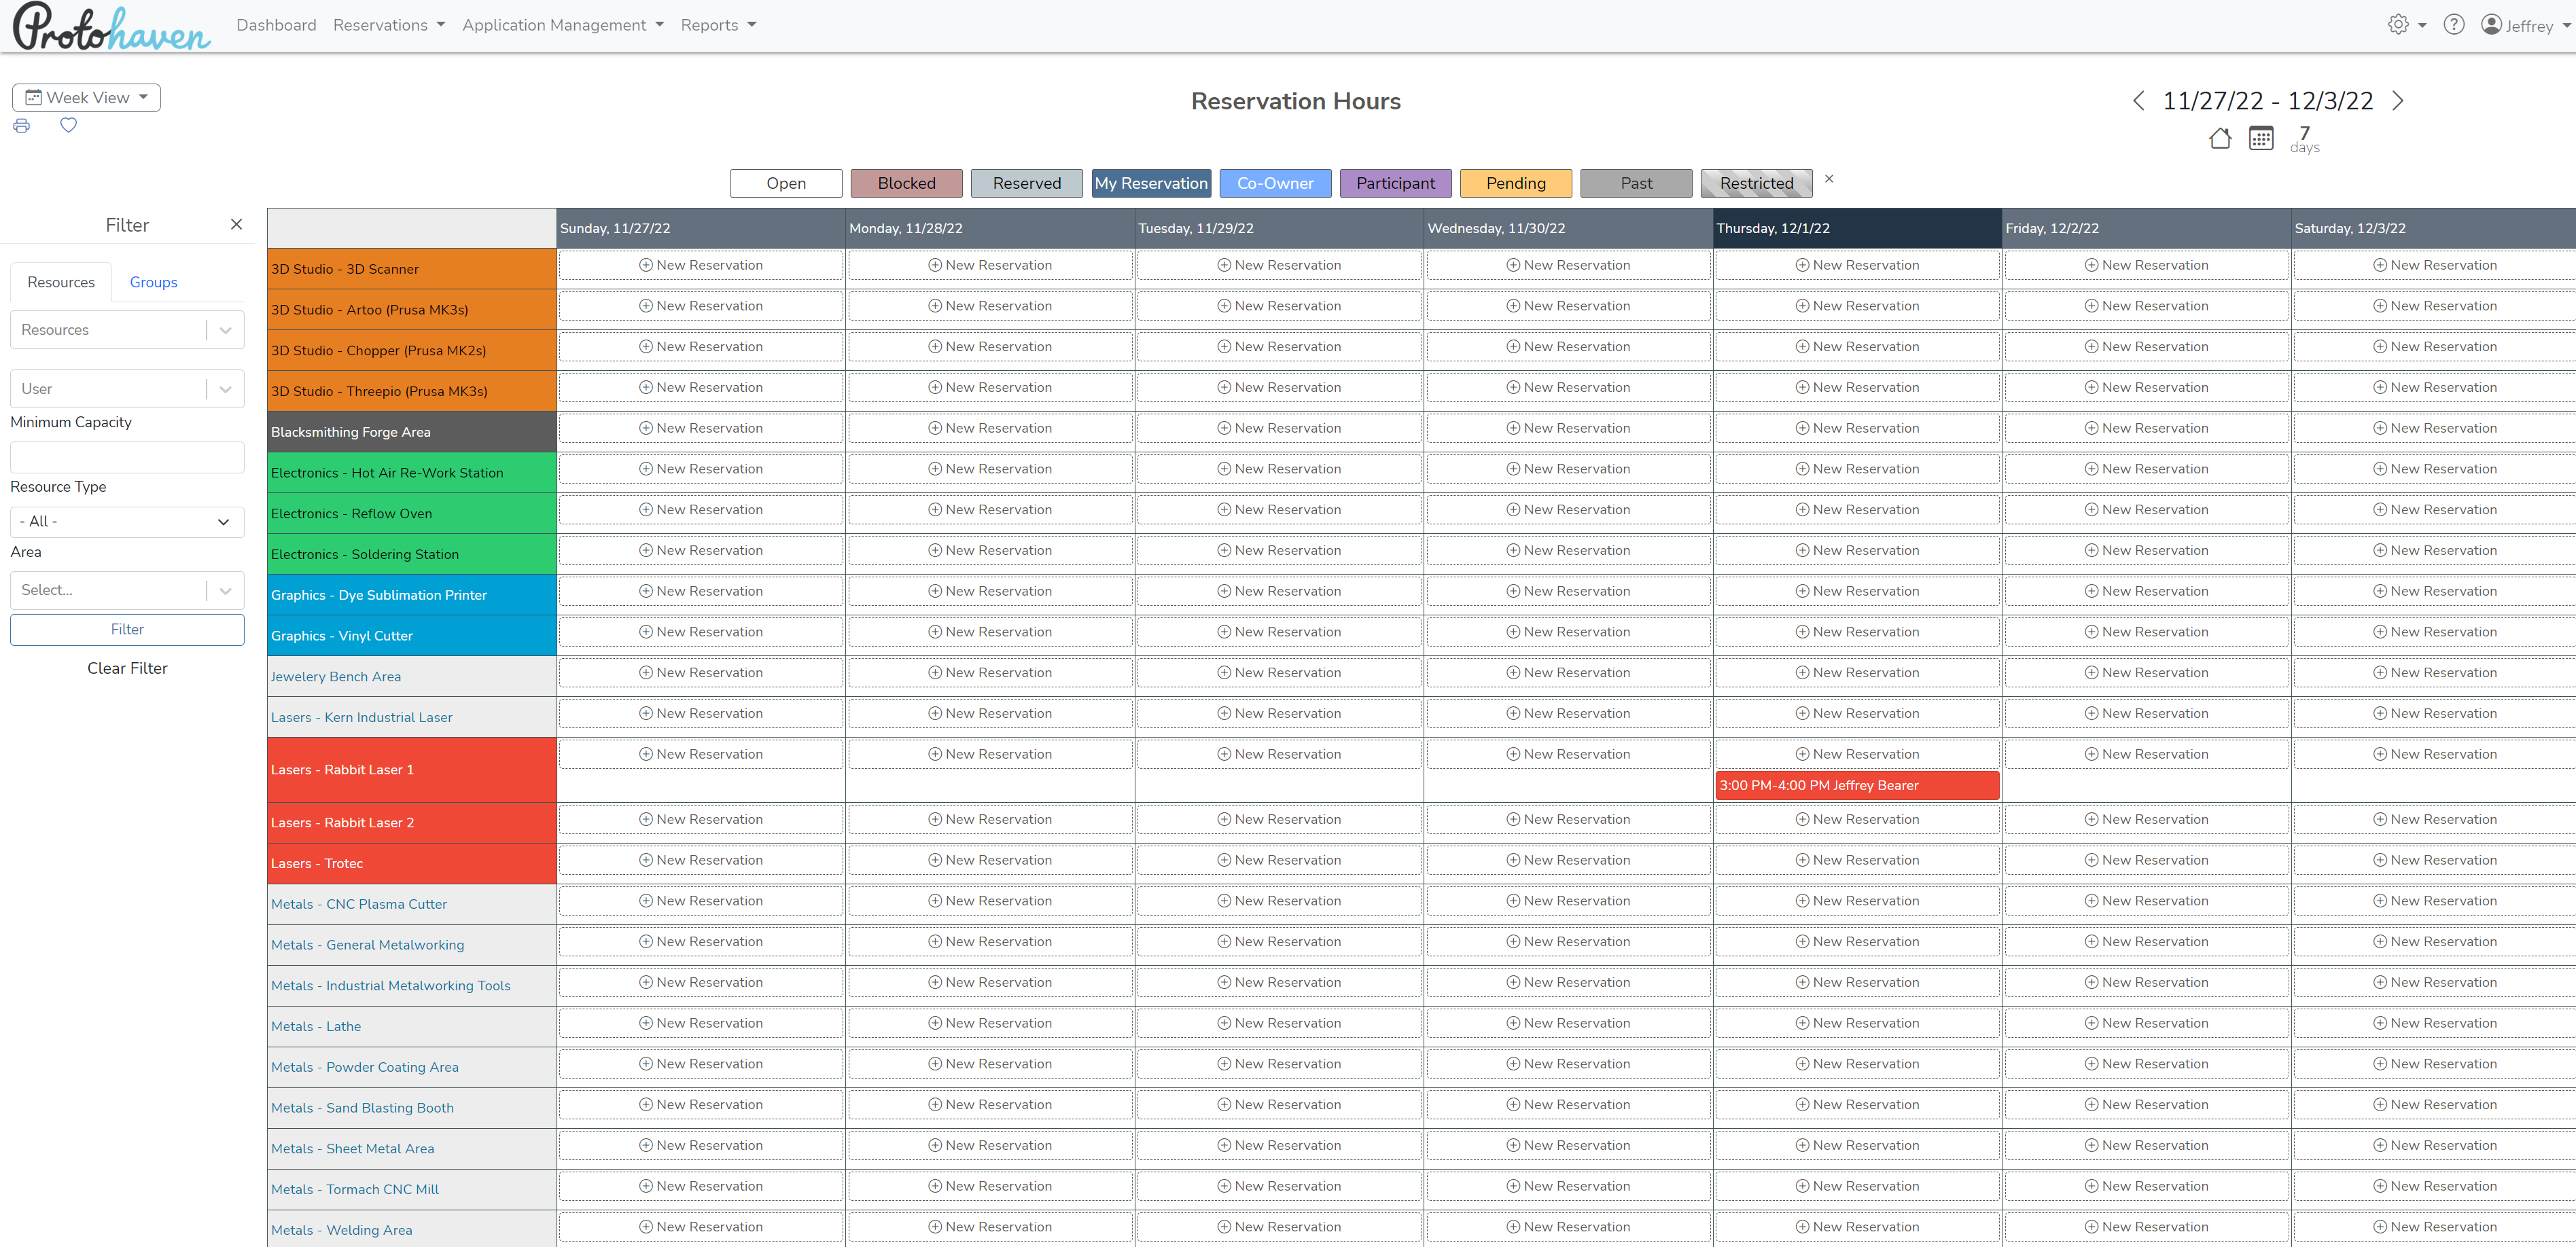Open the Area Select combo box
This screenshot has height=1247, width=2576.
tap(126, 590)
